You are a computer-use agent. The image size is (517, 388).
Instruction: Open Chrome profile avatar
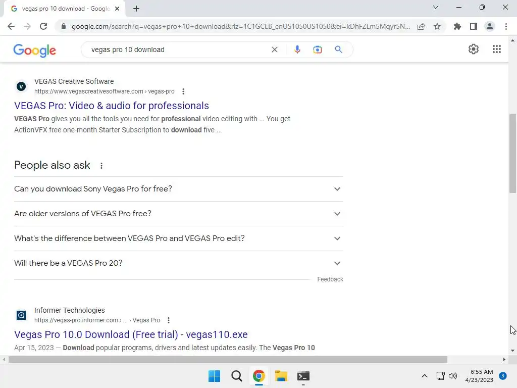click(490, 26)
